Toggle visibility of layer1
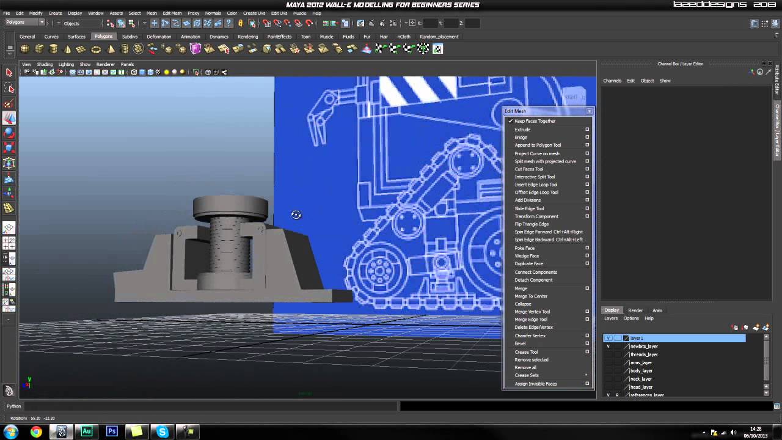 pyautogui.click(x=608, y=338)
